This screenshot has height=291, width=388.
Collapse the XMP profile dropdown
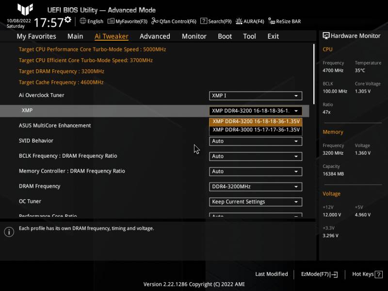(256, 111)
